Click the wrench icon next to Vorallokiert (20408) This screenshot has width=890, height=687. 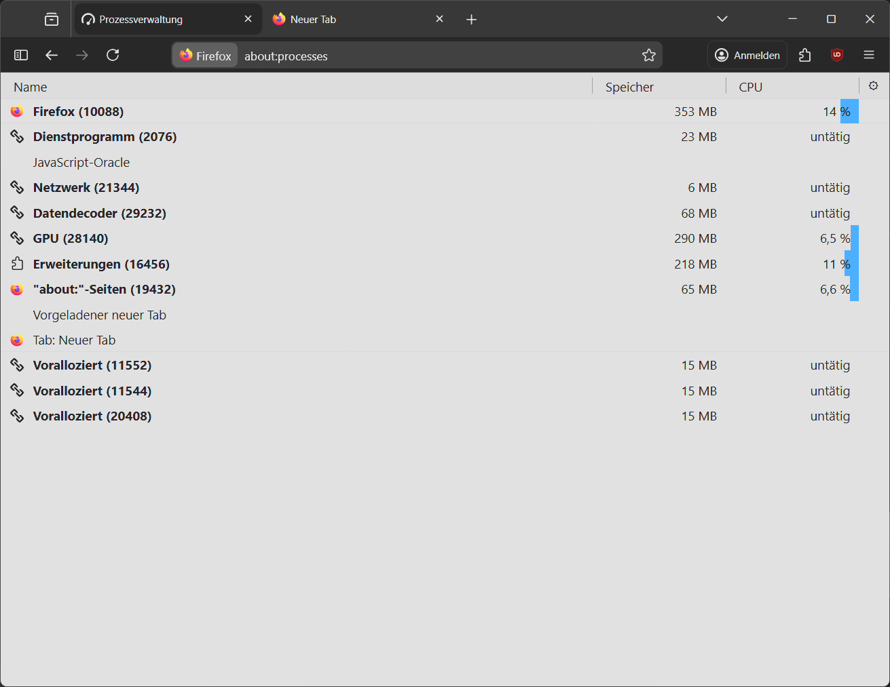[x=16, y=416]
